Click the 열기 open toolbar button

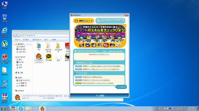(x=26, y=40)
